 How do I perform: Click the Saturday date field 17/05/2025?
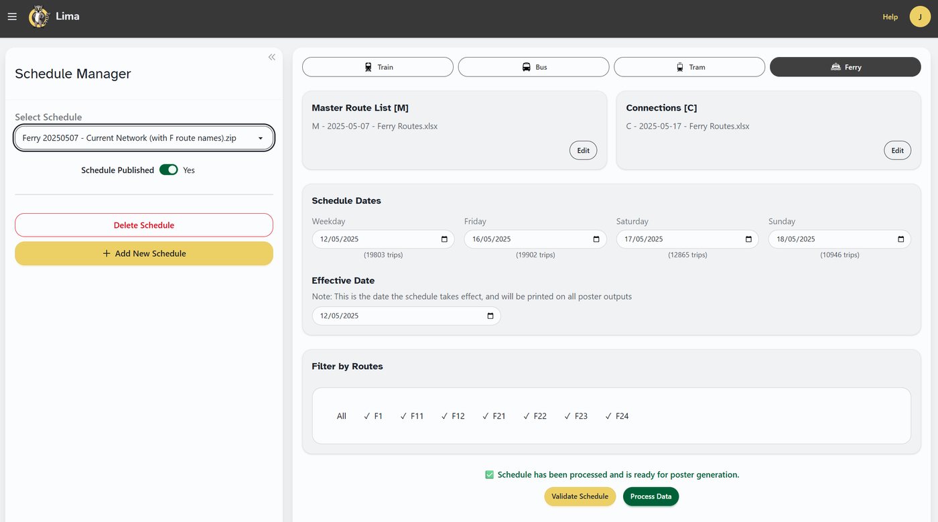(x=687, y=239)
